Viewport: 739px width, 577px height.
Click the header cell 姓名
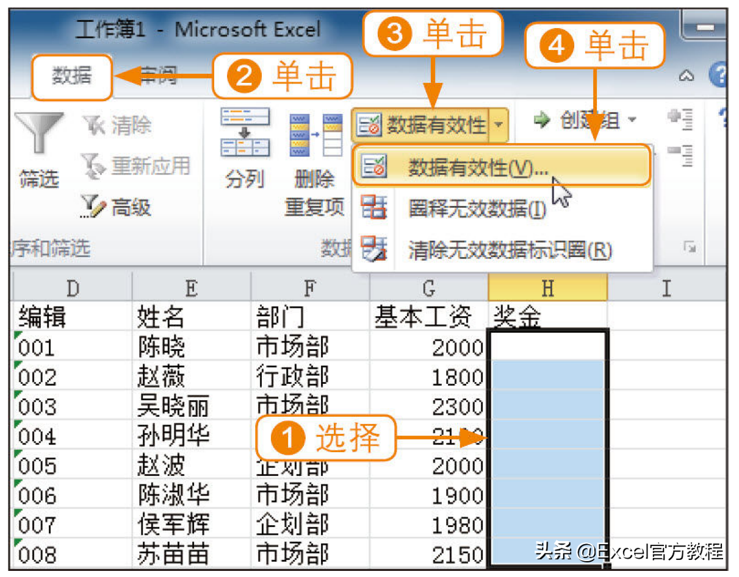point(191,317)
